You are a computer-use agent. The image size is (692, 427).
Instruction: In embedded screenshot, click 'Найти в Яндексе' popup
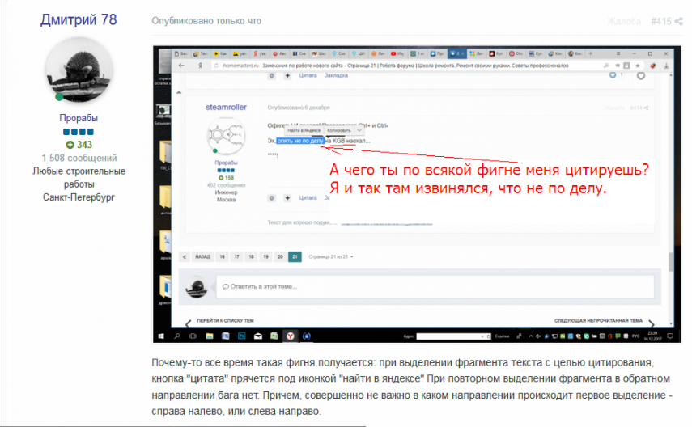coord(304,130)
